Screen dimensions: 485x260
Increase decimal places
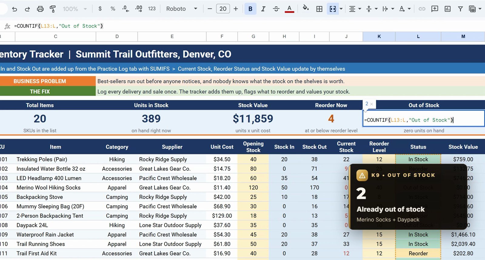pyautogui.click(x=139, y=9)
